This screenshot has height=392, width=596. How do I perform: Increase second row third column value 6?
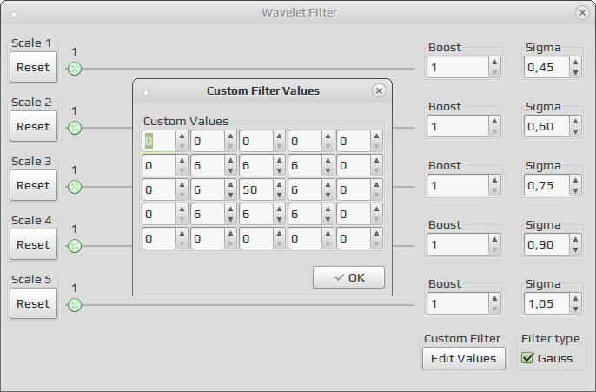[x=280, y=161]
